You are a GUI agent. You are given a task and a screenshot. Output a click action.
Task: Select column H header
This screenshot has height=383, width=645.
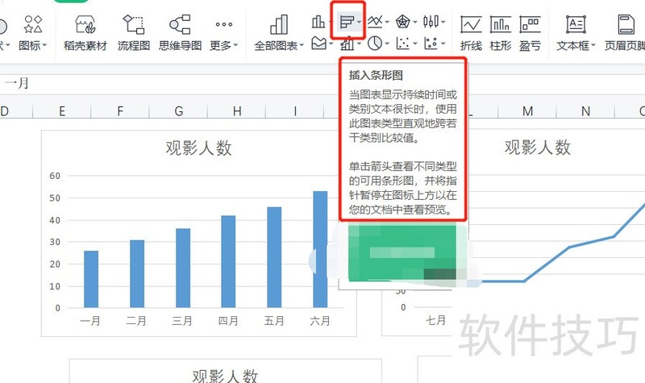click(x=237, y=111)
